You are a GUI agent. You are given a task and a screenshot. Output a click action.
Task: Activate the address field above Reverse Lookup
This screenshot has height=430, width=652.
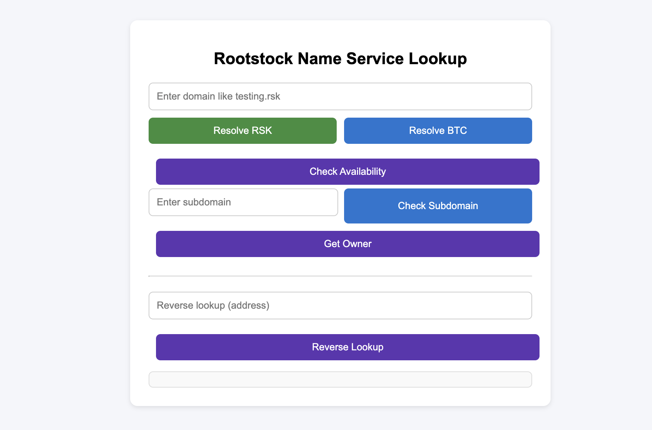click(340, 305)
